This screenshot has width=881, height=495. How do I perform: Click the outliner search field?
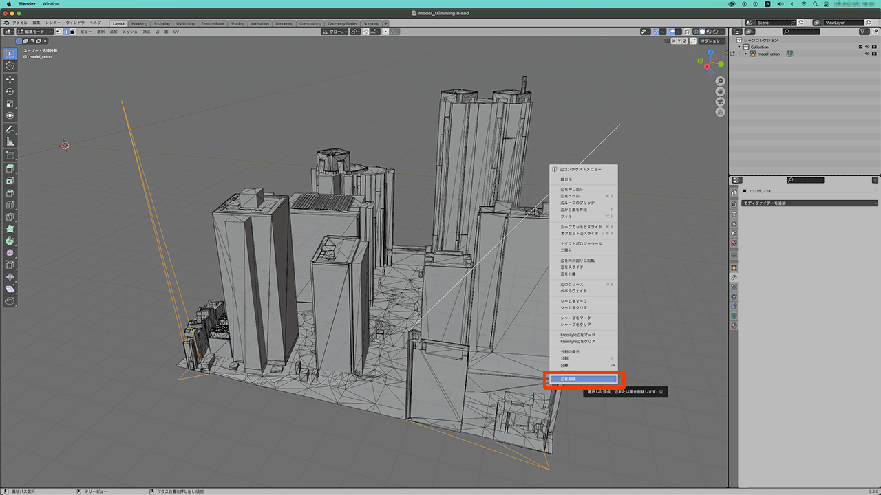802,32
